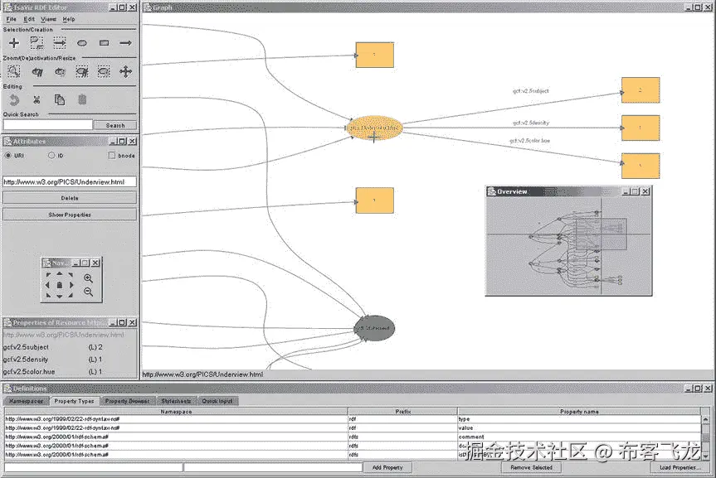Click the Paste icon in Editing toolbar
Image resolution: width=716 pixels, height=478 pixels.
point(82,99)
